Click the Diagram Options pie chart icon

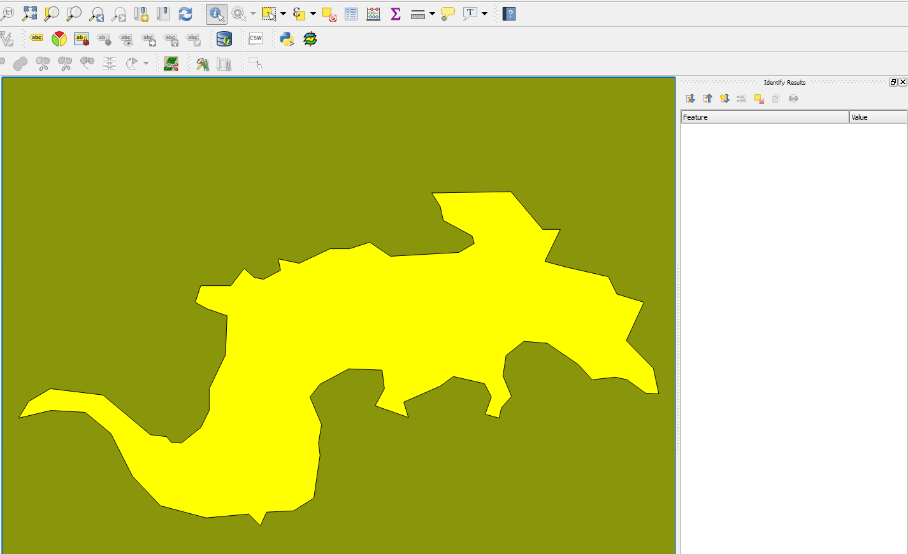click(59, 39)
